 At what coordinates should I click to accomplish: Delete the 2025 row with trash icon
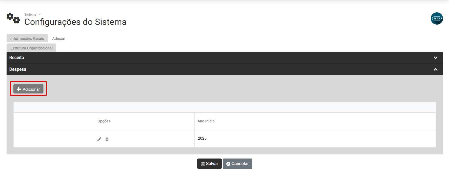[107, 139]
